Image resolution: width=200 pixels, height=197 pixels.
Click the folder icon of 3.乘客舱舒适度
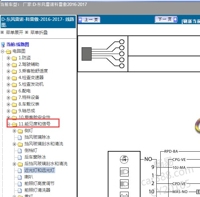pyautogui.click(x=14, y=72)
